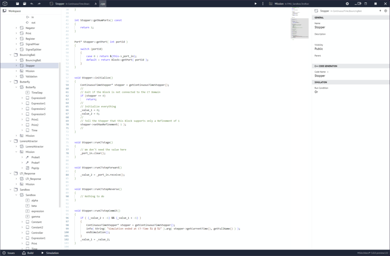Image resolution: width=390 pixels, height=256 pixels.
Task: Click the Redo arrow icon
Action: (39, 4)
